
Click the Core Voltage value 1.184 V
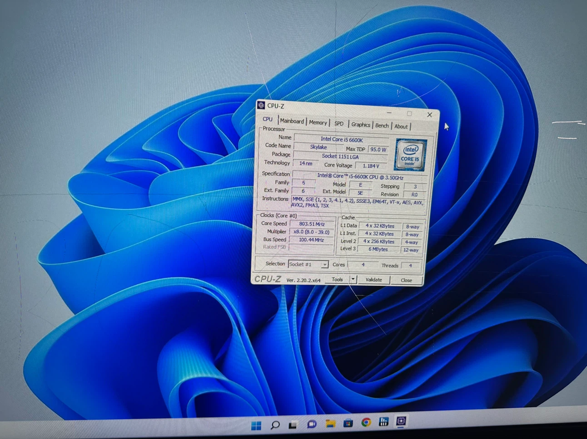(371, 166)
